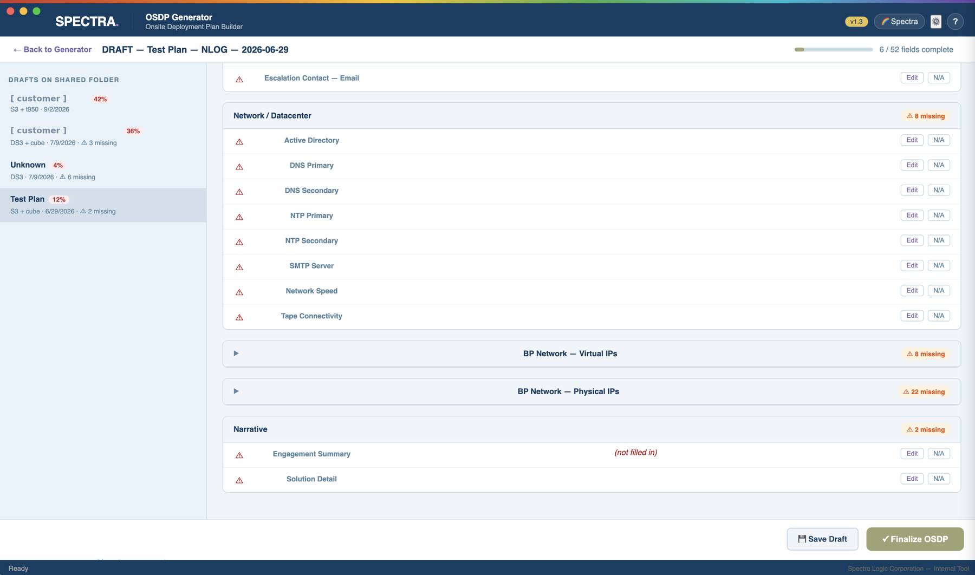975x575 pixels.
Task: Click the warning icon beside DNS Secondary
Action: pos(239,192)
